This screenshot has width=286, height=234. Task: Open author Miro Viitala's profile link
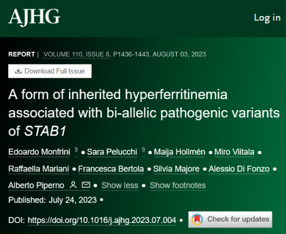click(x=234, y=152)
